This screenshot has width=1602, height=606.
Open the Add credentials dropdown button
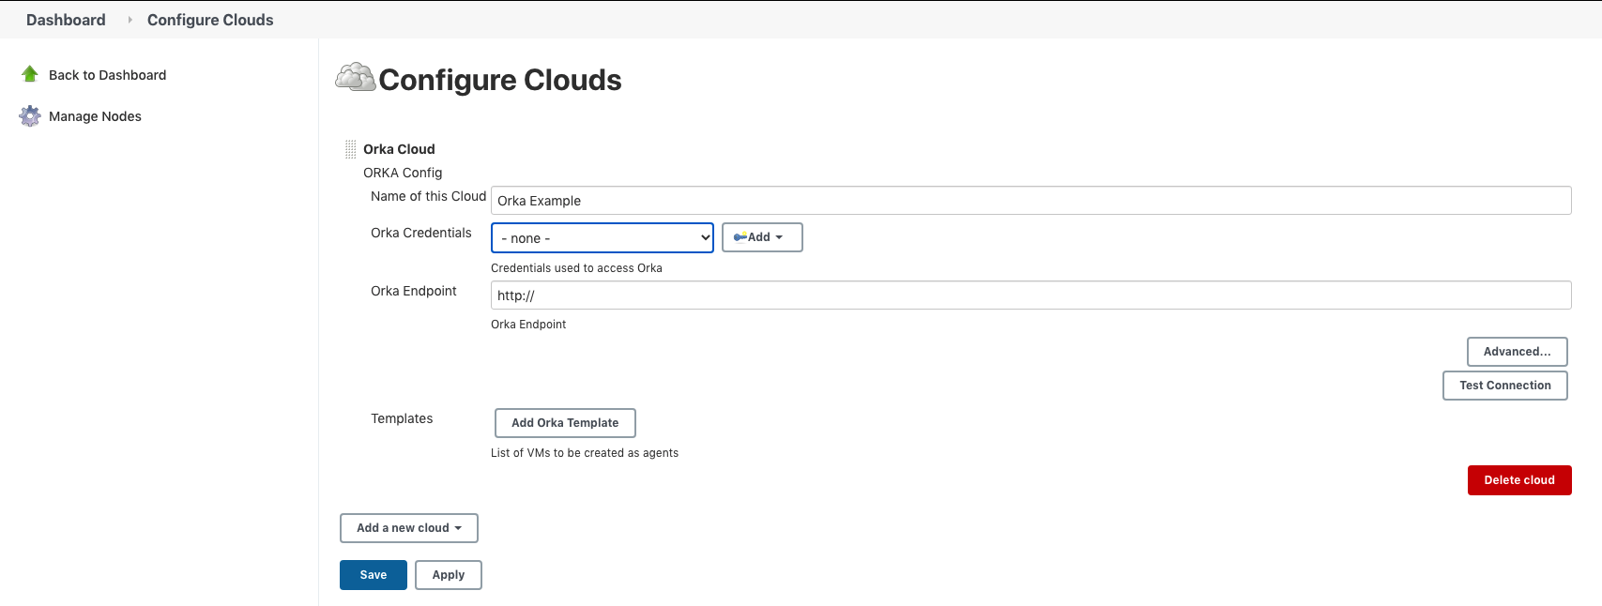762,237
